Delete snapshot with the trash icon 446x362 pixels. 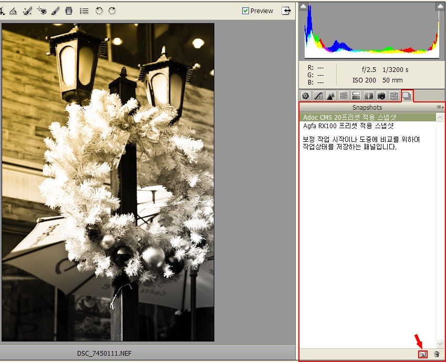pos(437,355)
